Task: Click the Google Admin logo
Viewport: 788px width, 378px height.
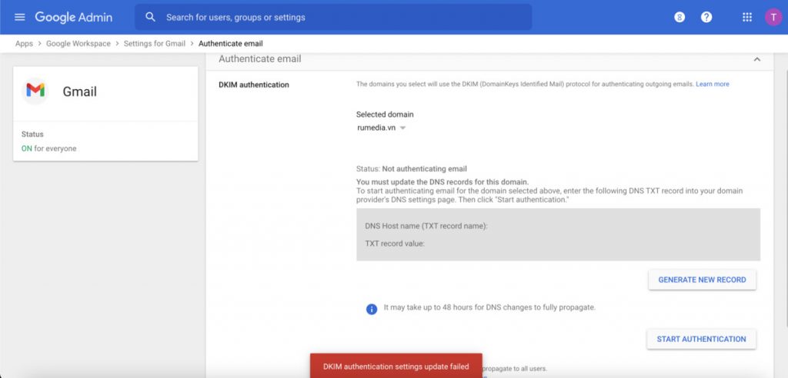Action: pyautogui.click(x=73, y=17)
